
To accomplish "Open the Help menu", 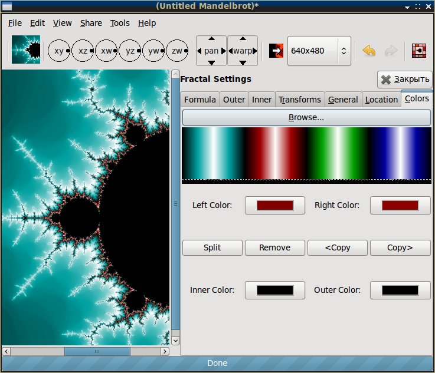I will pyautogui.click(x=147, y=23).
